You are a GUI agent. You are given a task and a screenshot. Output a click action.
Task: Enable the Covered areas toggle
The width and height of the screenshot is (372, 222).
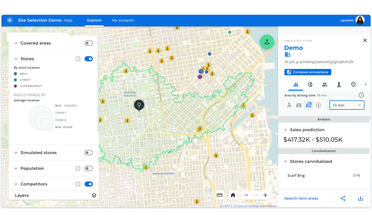(88, 43)
